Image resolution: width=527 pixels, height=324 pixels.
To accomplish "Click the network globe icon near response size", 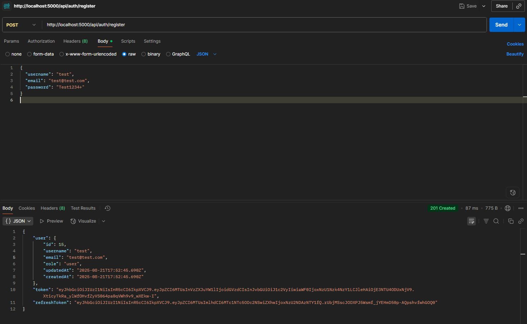I will point(507,208).
